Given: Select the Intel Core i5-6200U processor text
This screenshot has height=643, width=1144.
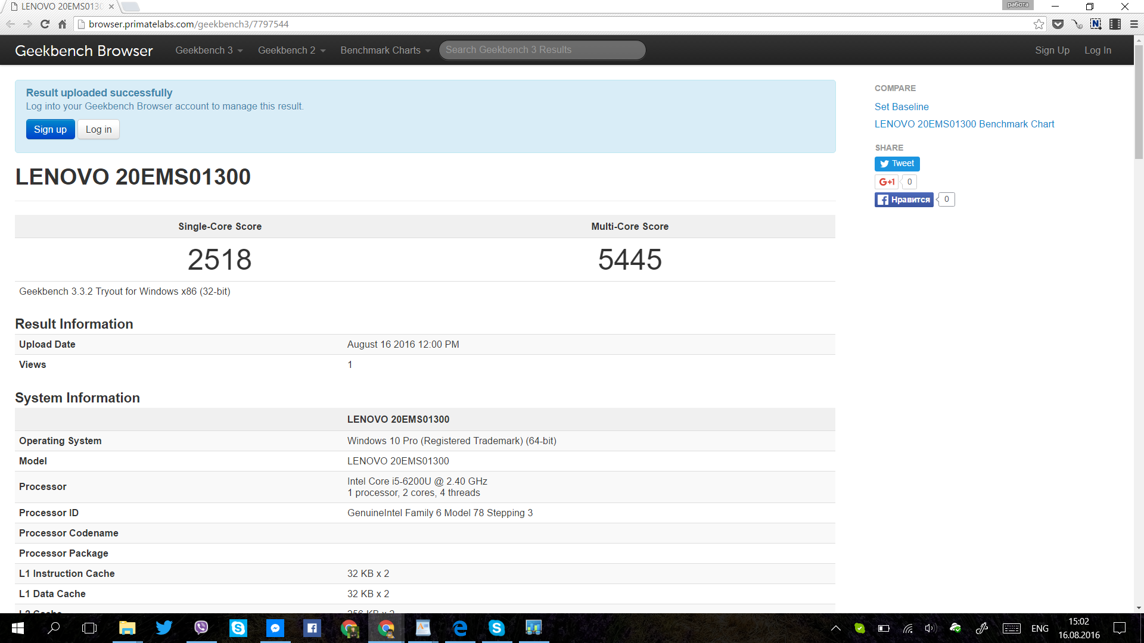Looking at the screenshot, I should 417,482.
